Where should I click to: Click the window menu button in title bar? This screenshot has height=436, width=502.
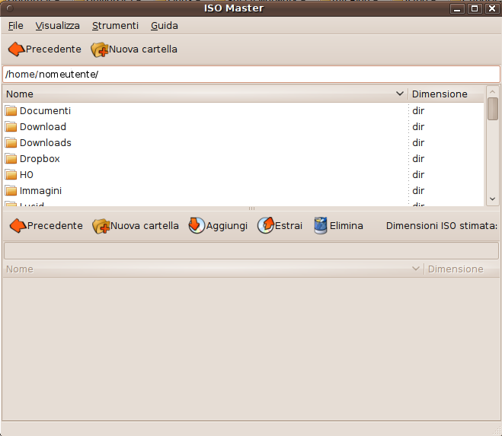click(x=10, y=8)
